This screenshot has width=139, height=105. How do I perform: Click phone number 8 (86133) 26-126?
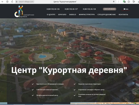click(x=53, y=9)
